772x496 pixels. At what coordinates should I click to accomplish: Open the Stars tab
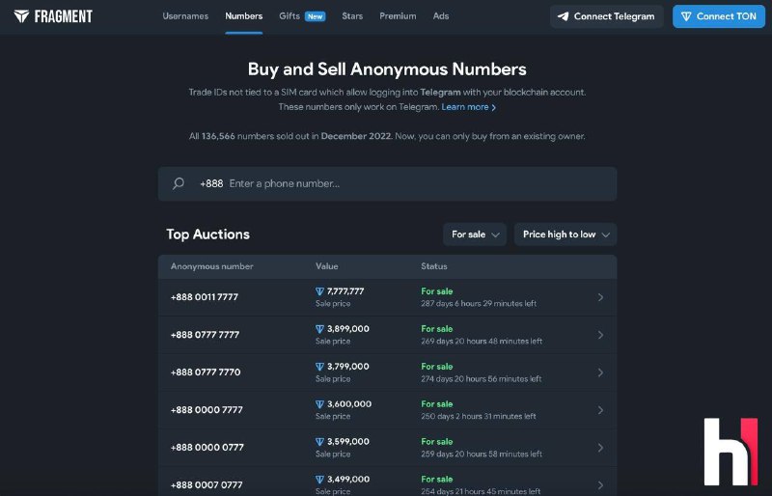[x=352, y=16]
